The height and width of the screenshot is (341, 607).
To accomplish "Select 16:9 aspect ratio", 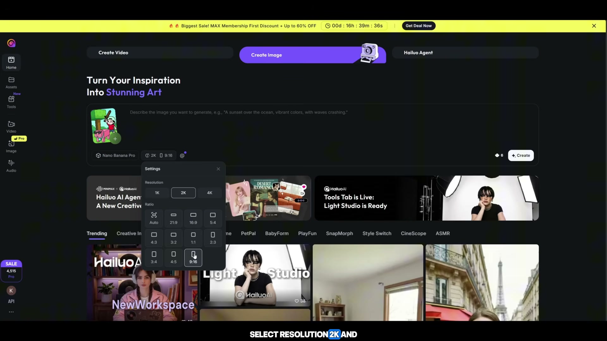I will pos(193,218).
